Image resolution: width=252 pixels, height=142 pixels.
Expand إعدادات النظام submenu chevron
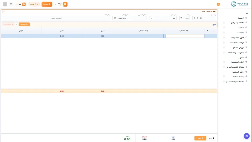224,77
